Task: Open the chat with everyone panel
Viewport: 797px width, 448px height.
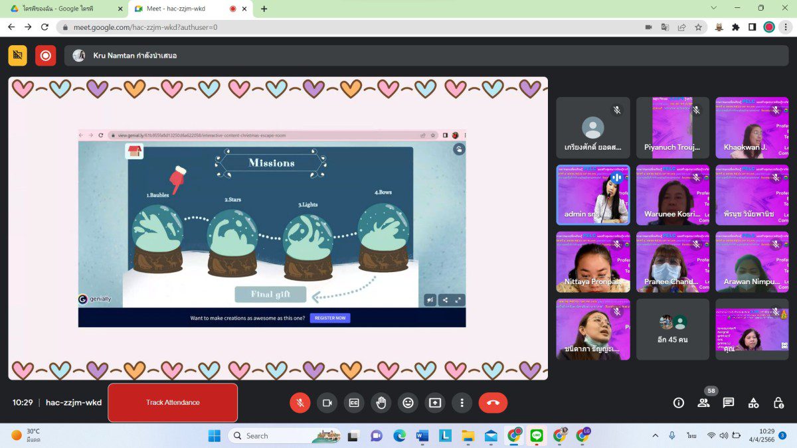Action: [729, 402]
